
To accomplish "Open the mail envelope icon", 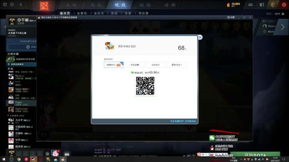I will 250,5.
